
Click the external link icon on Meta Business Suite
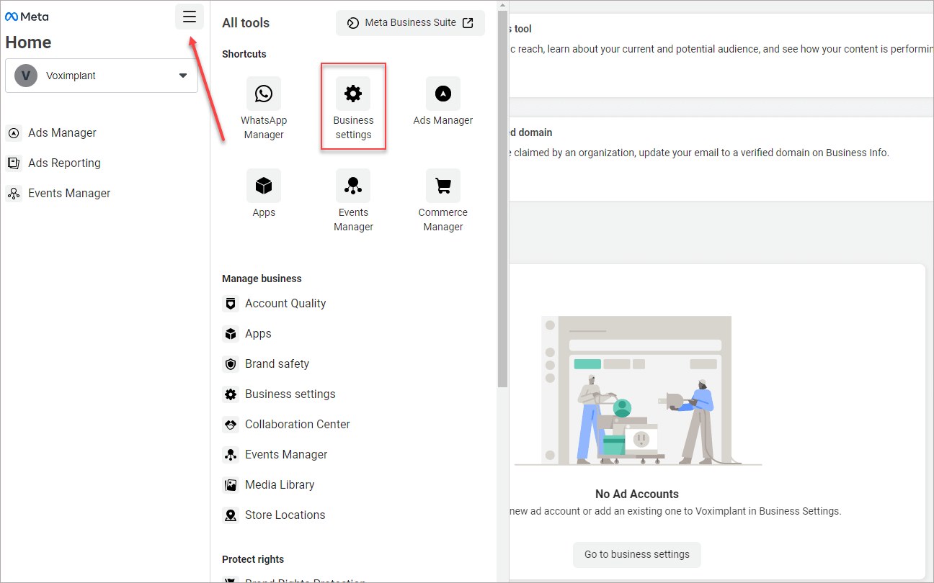(468, 23)
